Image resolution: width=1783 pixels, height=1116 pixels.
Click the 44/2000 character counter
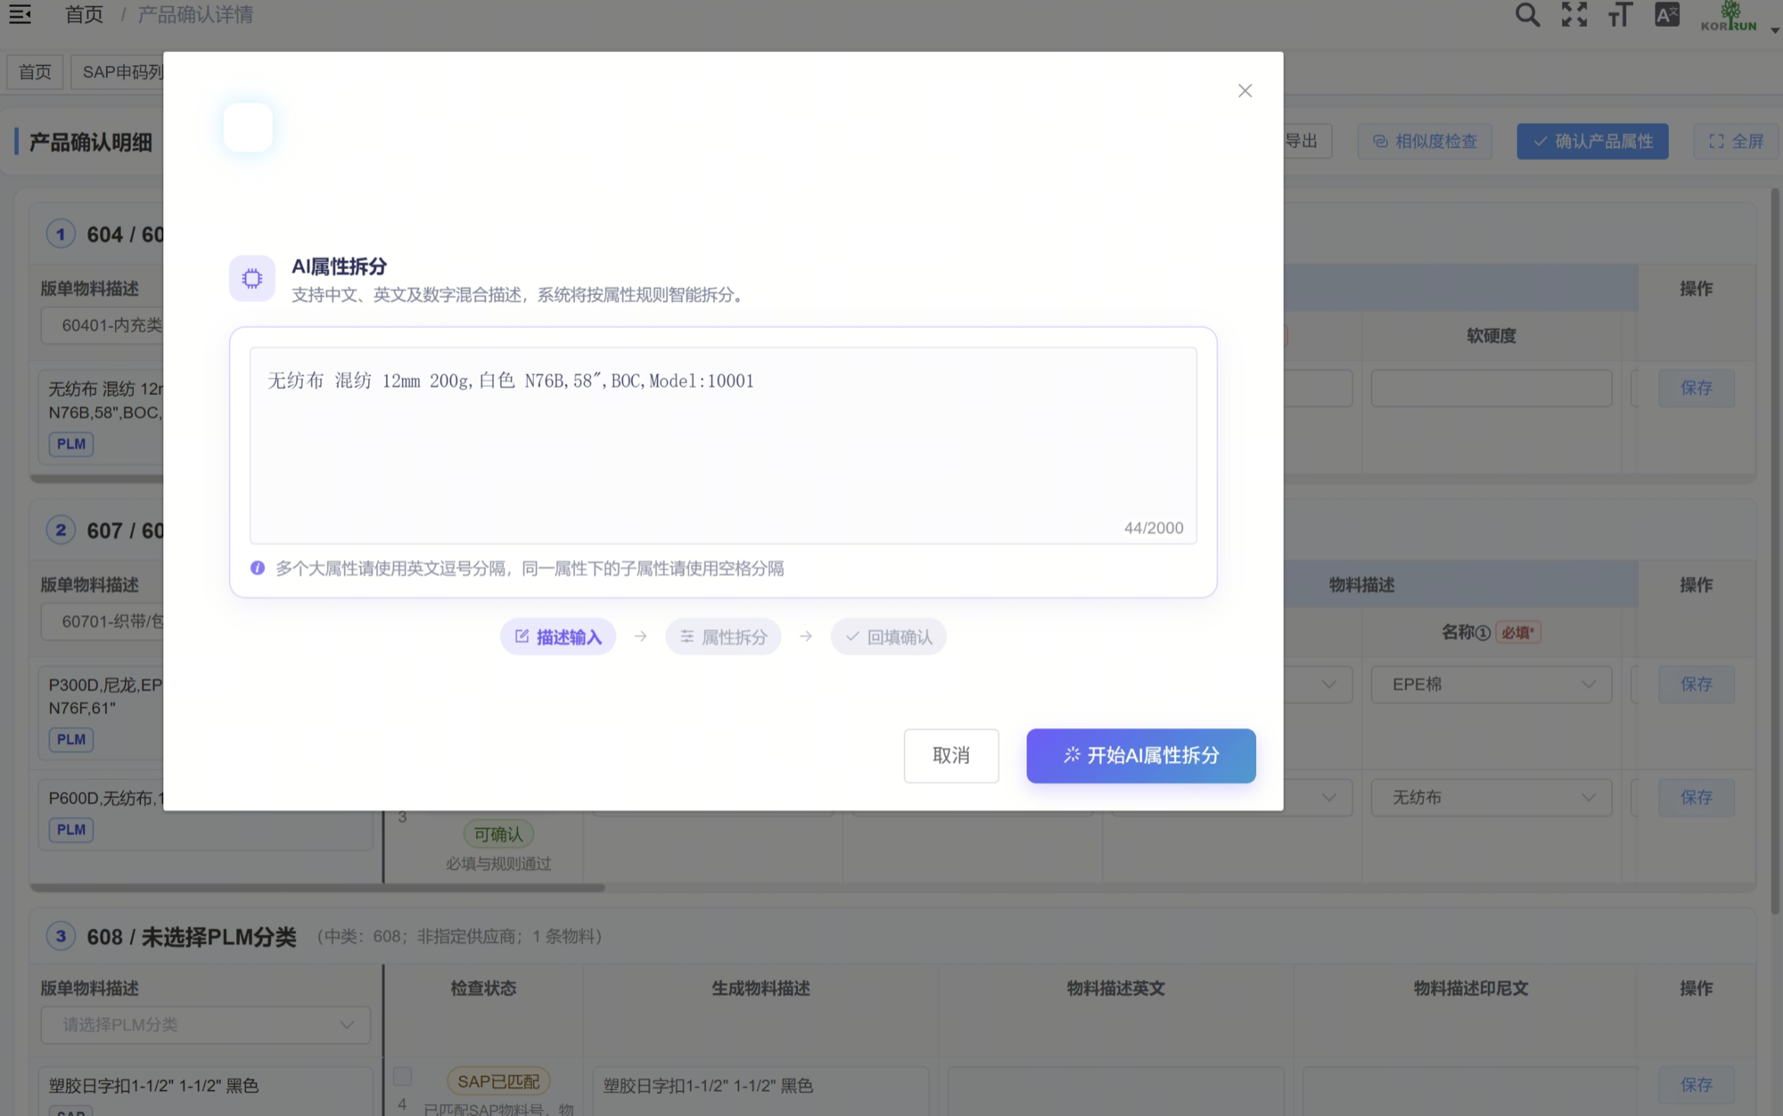click(x=1154, y=528)
